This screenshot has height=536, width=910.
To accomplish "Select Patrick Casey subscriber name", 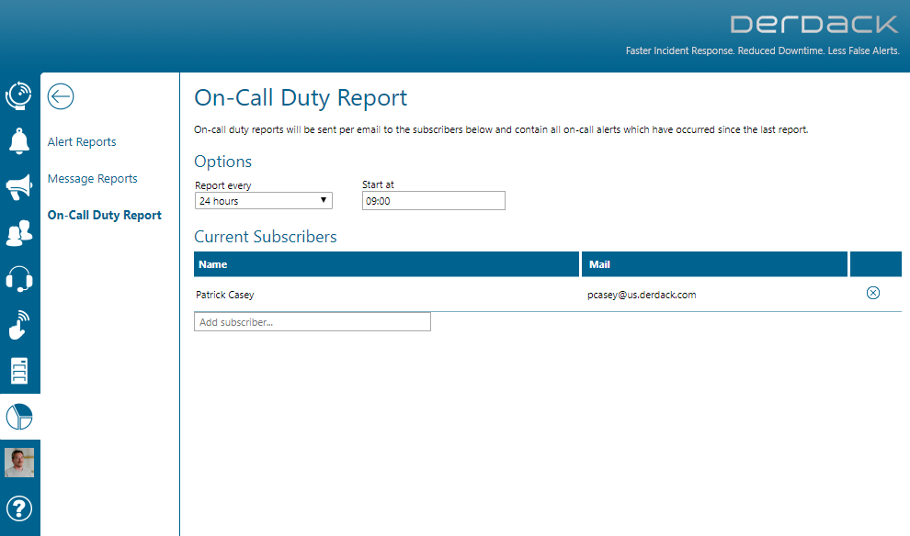I will point(224,295).
